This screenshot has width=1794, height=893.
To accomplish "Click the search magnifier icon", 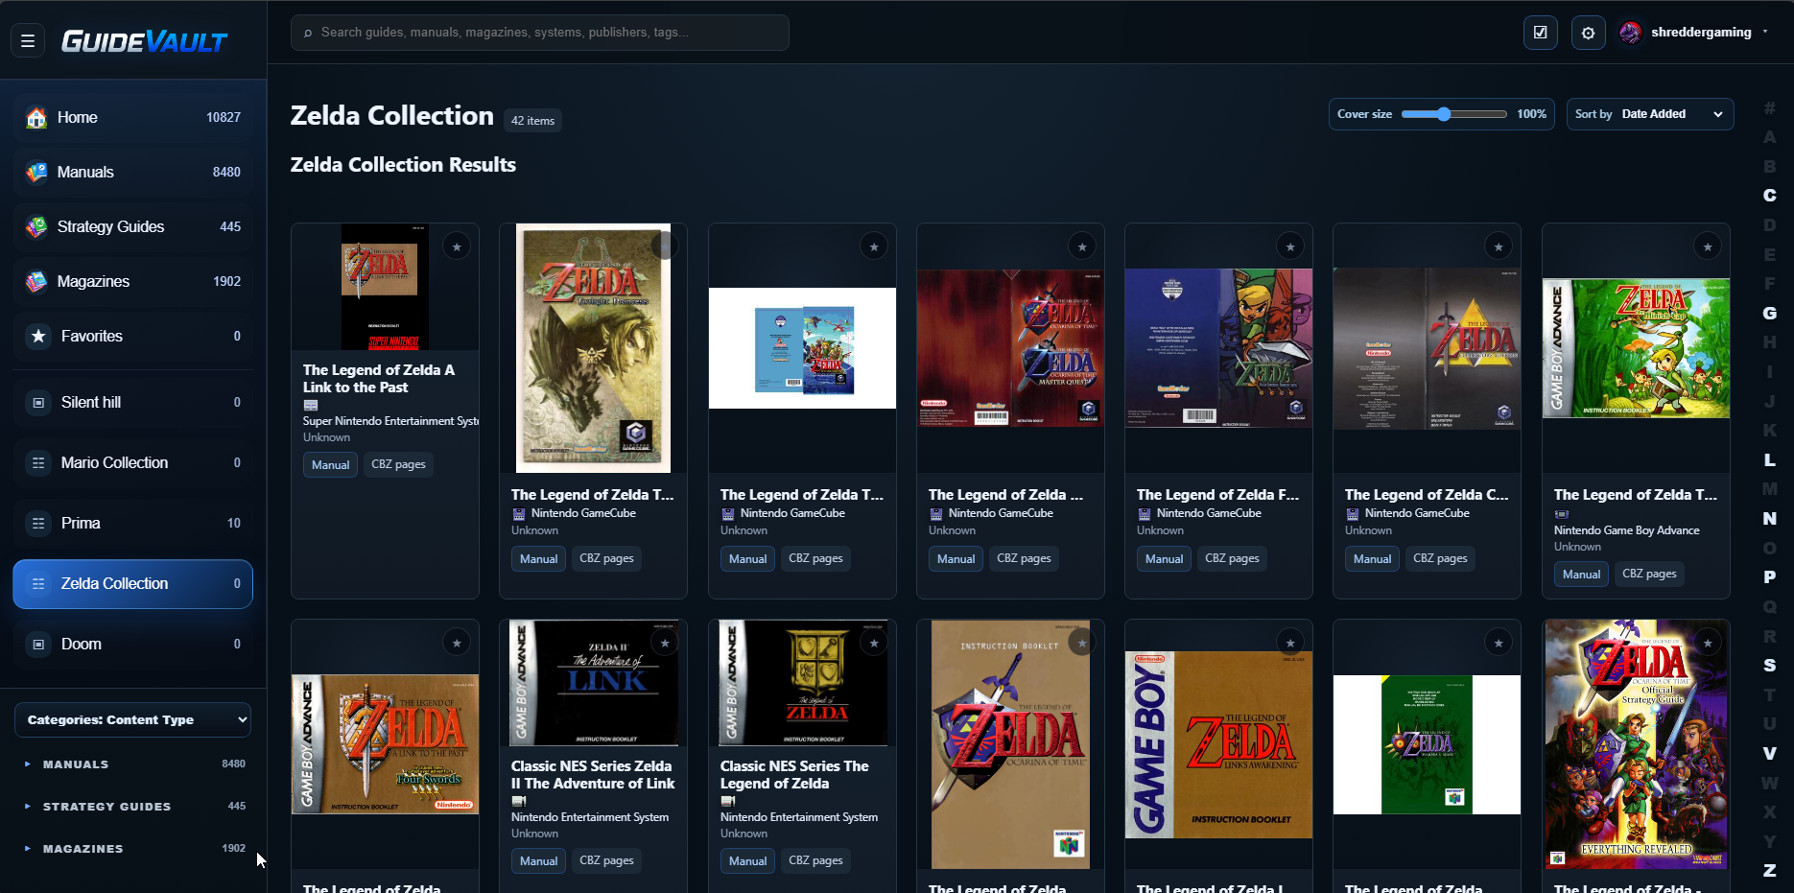I will pos(308,33).
